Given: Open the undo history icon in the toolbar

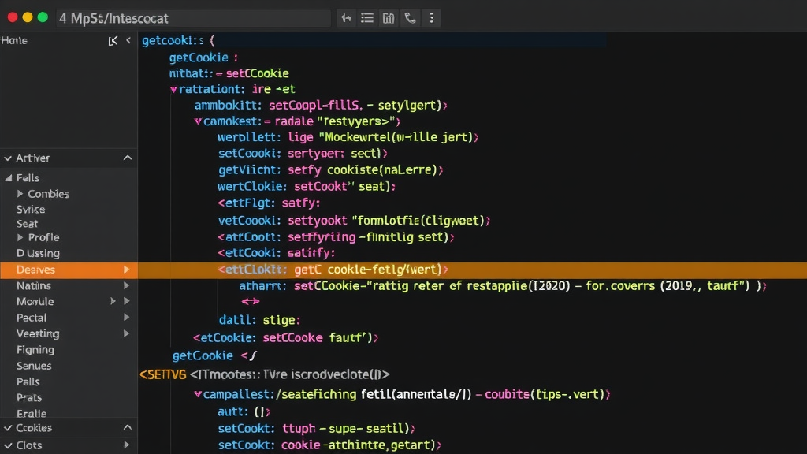Looking at the screenshot, I should [345, 17].
